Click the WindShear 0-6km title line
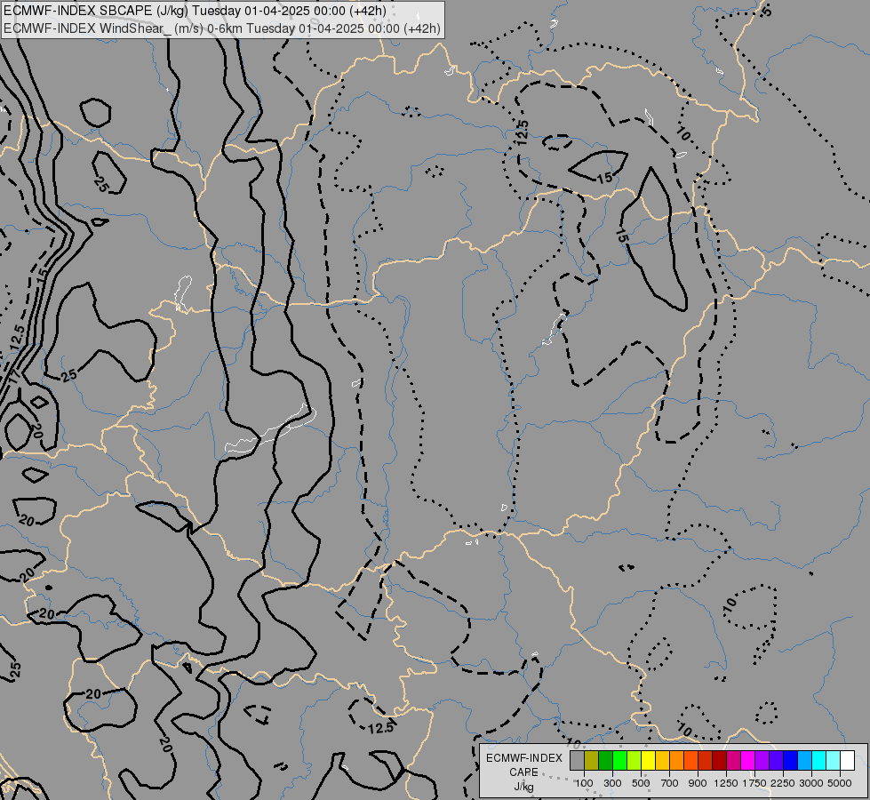This screenshot has width=870, height=800. click(x=222, y=28)
